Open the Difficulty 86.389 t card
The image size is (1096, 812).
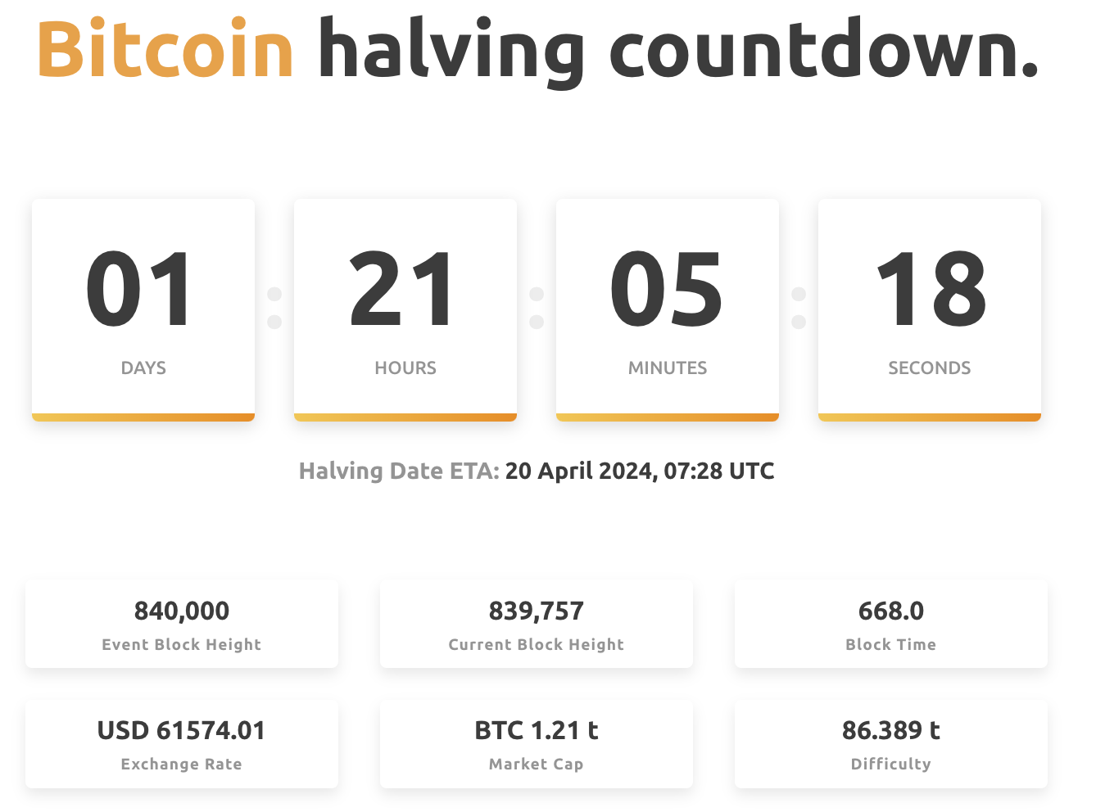coord(891,744)
